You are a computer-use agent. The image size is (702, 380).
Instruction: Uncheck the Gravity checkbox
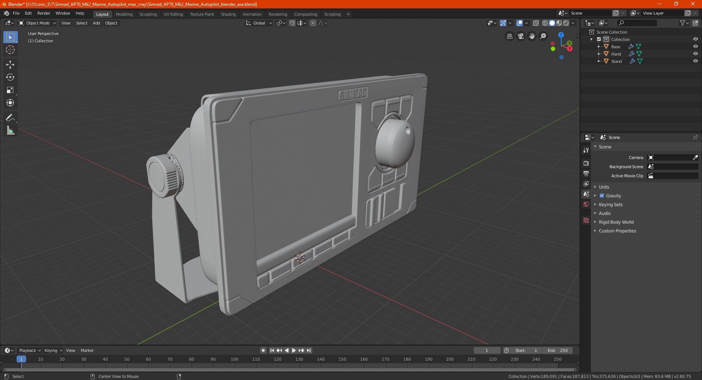pyautogui.click(x=602, y=196)
